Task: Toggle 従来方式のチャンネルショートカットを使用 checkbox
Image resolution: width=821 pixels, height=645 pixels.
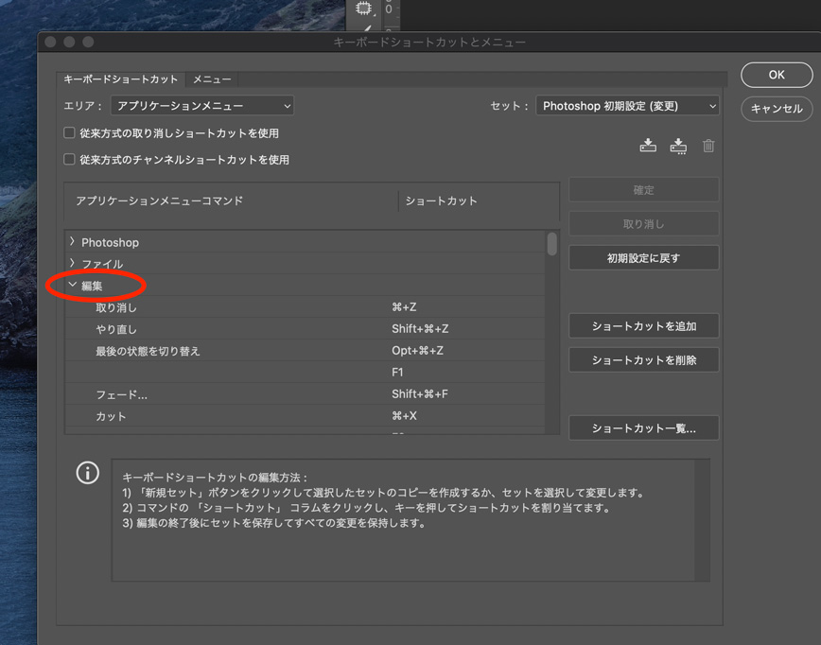Action: point(69,160)
